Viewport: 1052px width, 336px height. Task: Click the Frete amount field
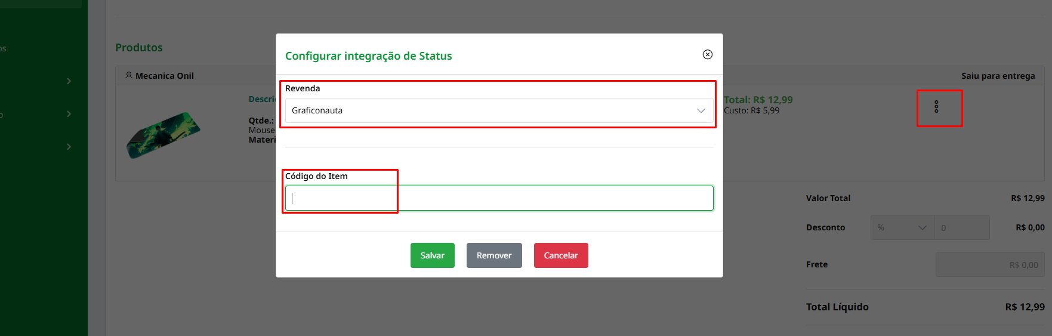[990, 264]
